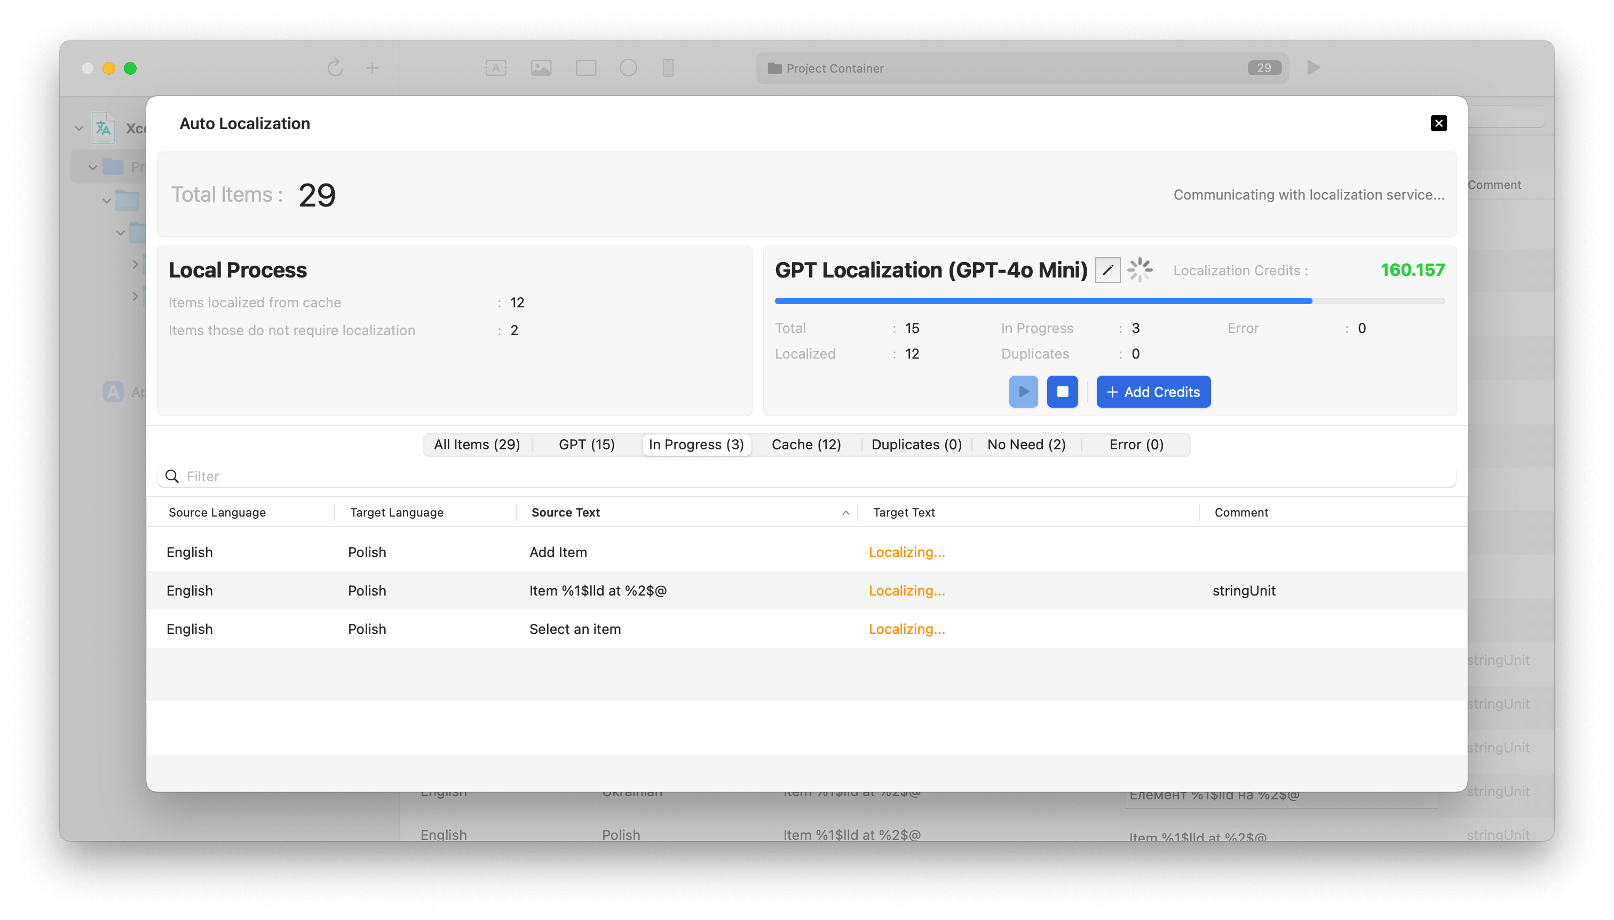Click the Filter magnifying glass icon
Screen dimensions: 1614x920
[x=172, y=477]
